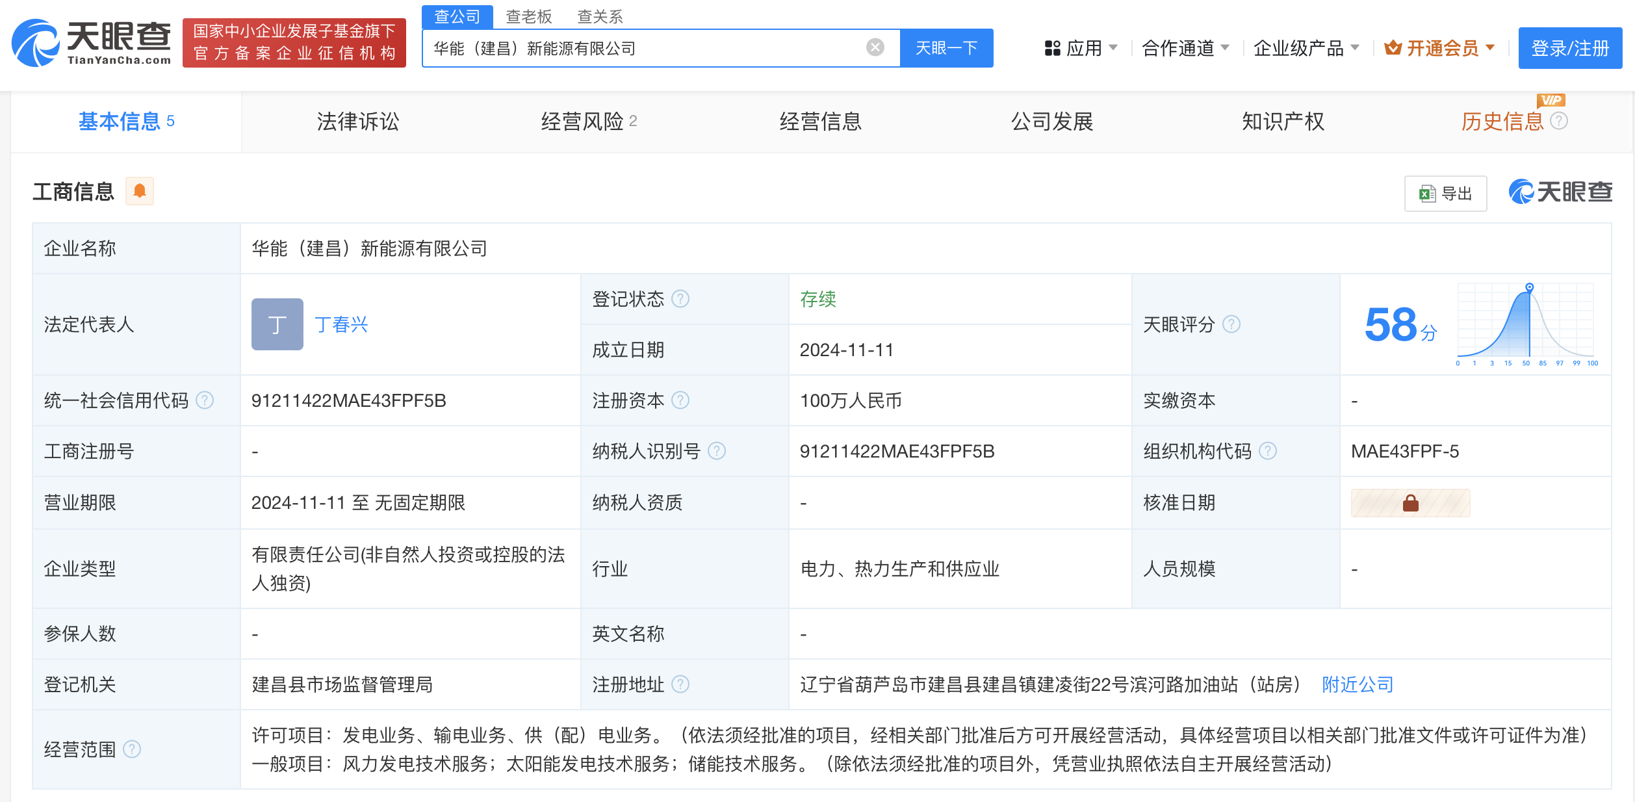This screenshot has width=1635, height=802.
Task: Click the 丁 avatar thumbnail
Action: point(277,324)
